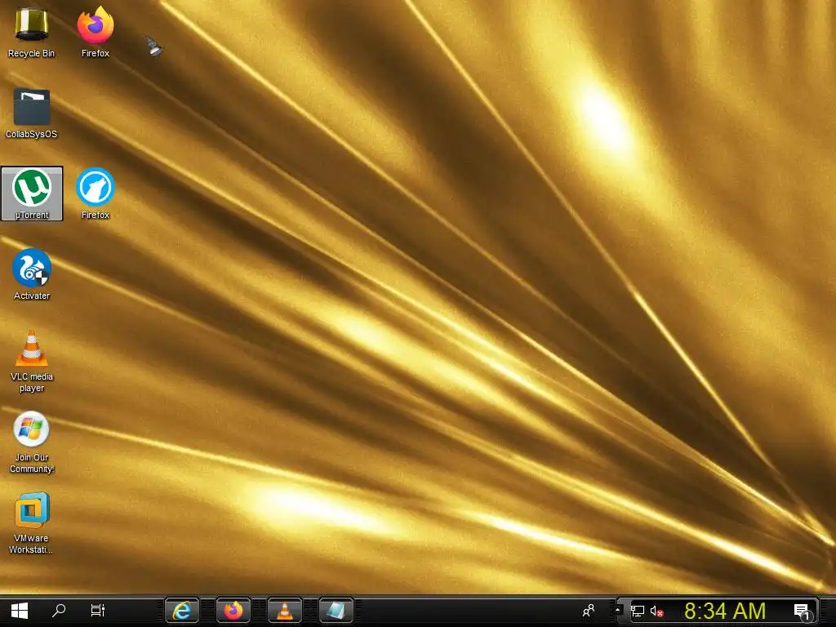Open the teal notepad taskbar icon

point(336,611)
